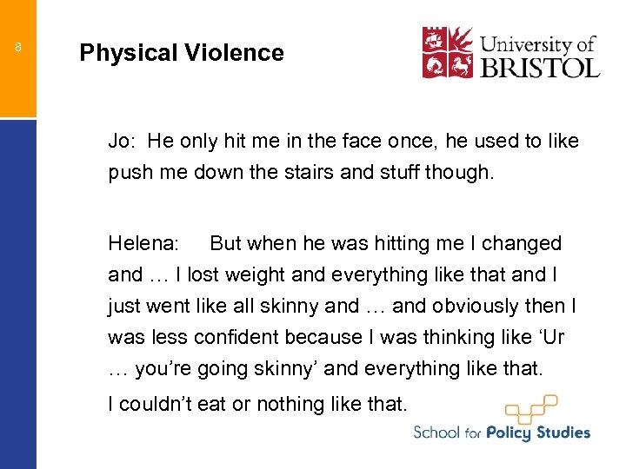The width and height of the screenshot is (626, 469).
Task: Click the "Physical Violence" slide title
Action: click(182, 53)
